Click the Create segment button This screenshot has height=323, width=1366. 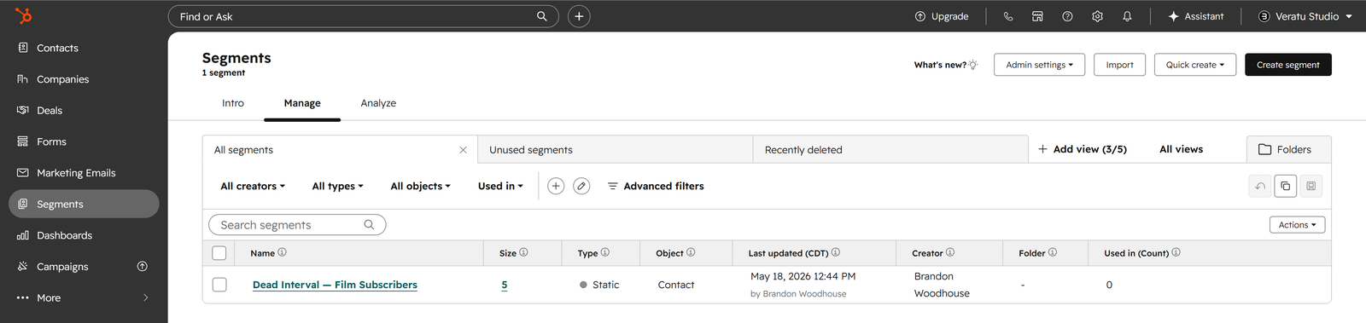pyautogui.click(x=1287, y=65)
